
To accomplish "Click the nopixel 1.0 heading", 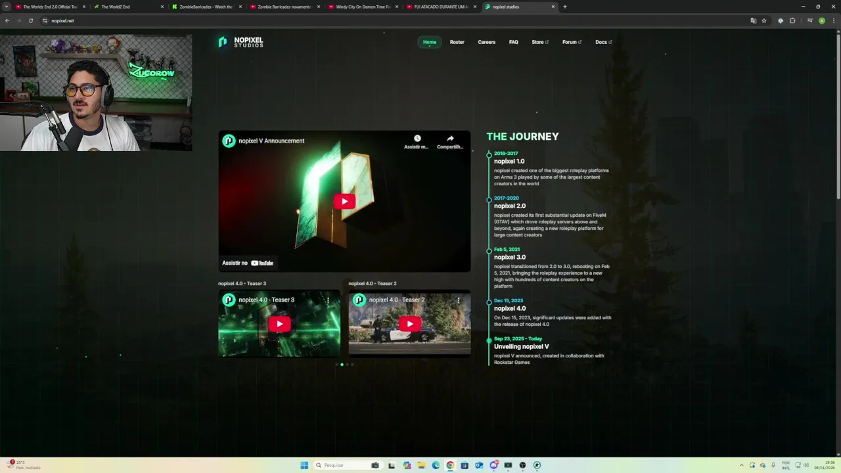I will coord(509,161).
